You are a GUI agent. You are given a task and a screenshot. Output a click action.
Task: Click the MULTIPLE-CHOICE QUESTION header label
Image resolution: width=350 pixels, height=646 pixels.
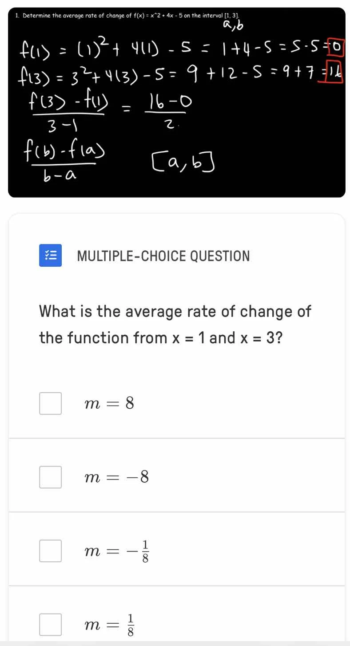point(163,256)
